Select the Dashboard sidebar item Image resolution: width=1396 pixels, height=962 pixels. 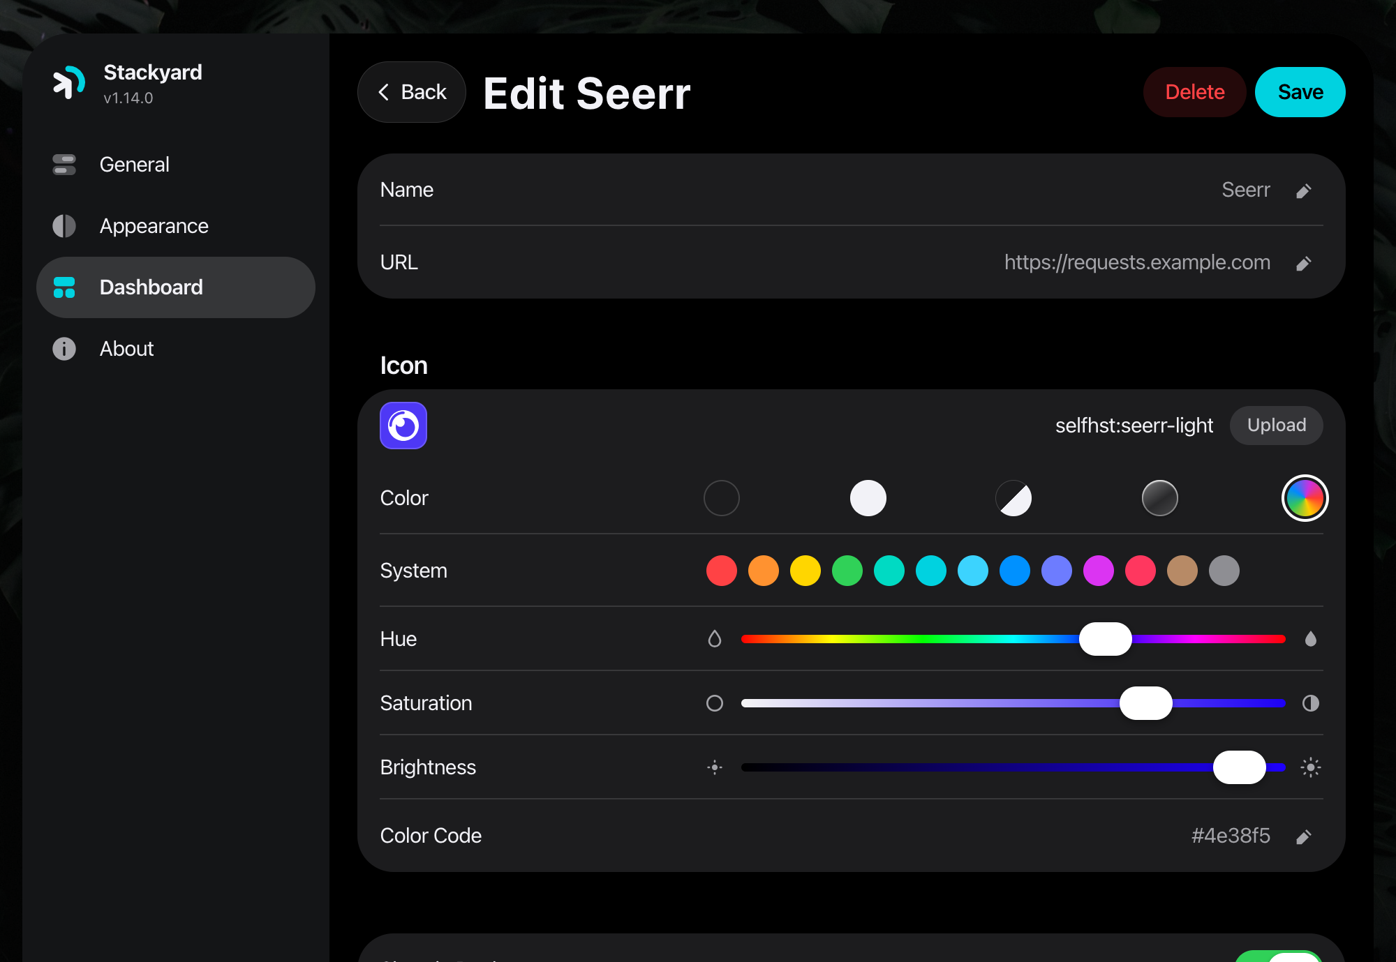pos(176,287)
